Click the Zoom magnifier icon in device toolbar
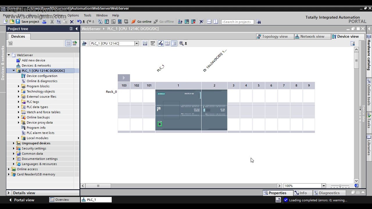 coord(181,43)
